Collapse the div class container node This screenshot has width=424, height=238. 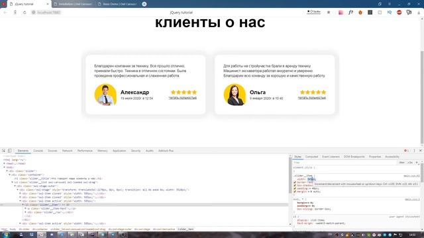[10, 175]
